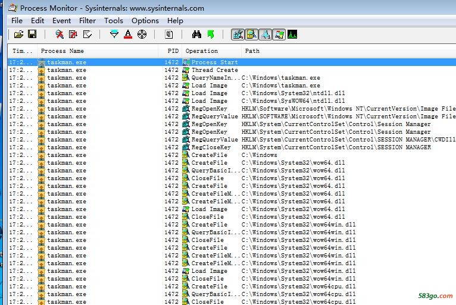Open the Filter funnel icon
This screenshot has height=305, width=456.
click(114, 34)
